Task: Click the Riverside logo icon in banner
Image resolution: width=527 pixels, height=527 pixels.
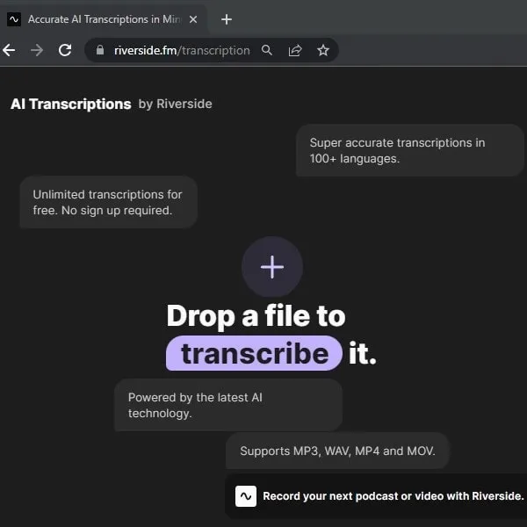Action: tap(246, 496)
